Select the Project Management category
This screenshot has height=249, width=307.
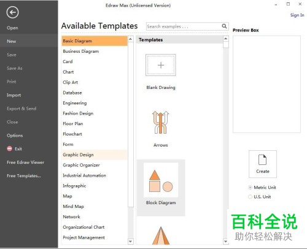[x=95, y=237]
